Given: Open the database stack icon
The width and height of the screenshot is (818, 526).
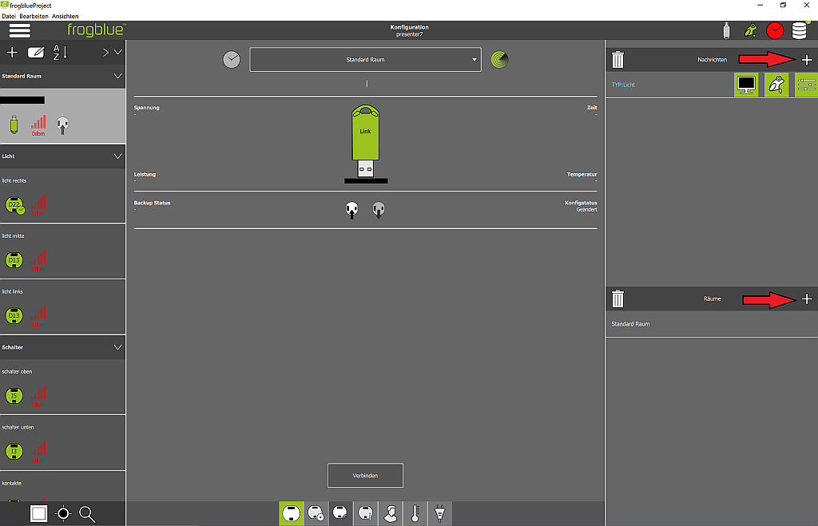Looking at the screenshot, I should click(x=799, y=31).
